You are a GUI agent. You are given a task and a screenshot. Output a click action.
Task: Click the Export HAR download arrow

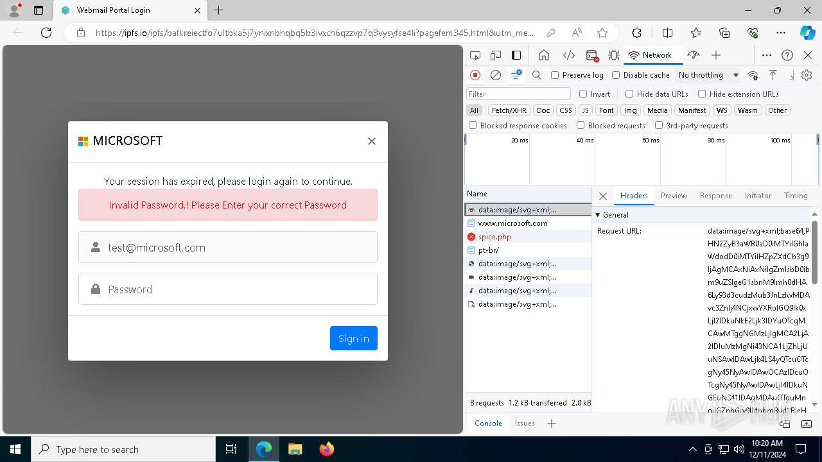792,75
